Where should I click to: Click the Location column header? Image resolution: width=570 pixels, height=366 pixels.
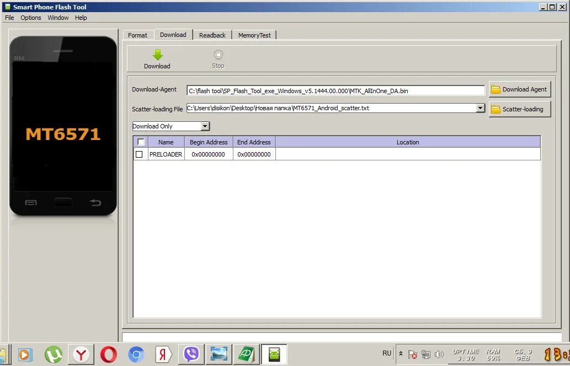click(x=408, y=142)
